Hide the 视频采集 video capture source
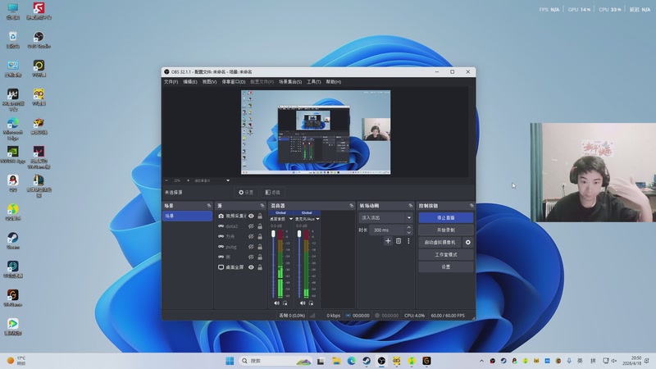Image resolution: width=656 pixels, height=369 pixels. (x=251, y=216)
